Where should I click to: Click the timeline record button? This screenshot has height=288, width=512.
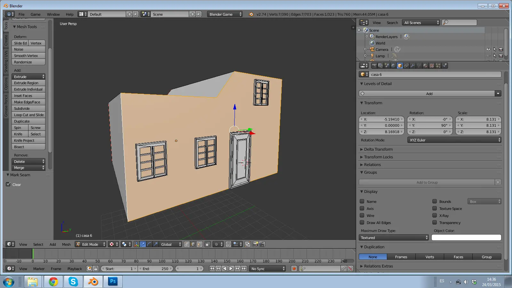click(x=294, y=268)
